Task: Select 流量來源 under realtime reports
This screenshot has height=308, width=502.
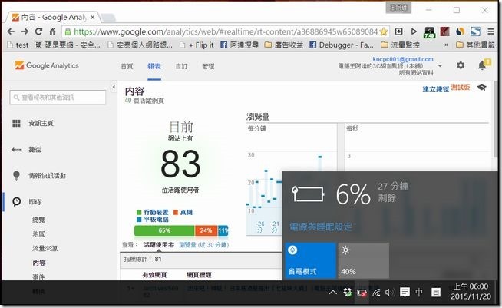Action: tap(45, 248)
